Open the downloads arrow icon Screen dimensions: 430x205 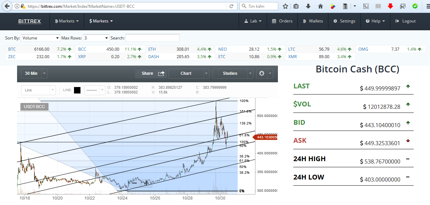click(308, 6)
